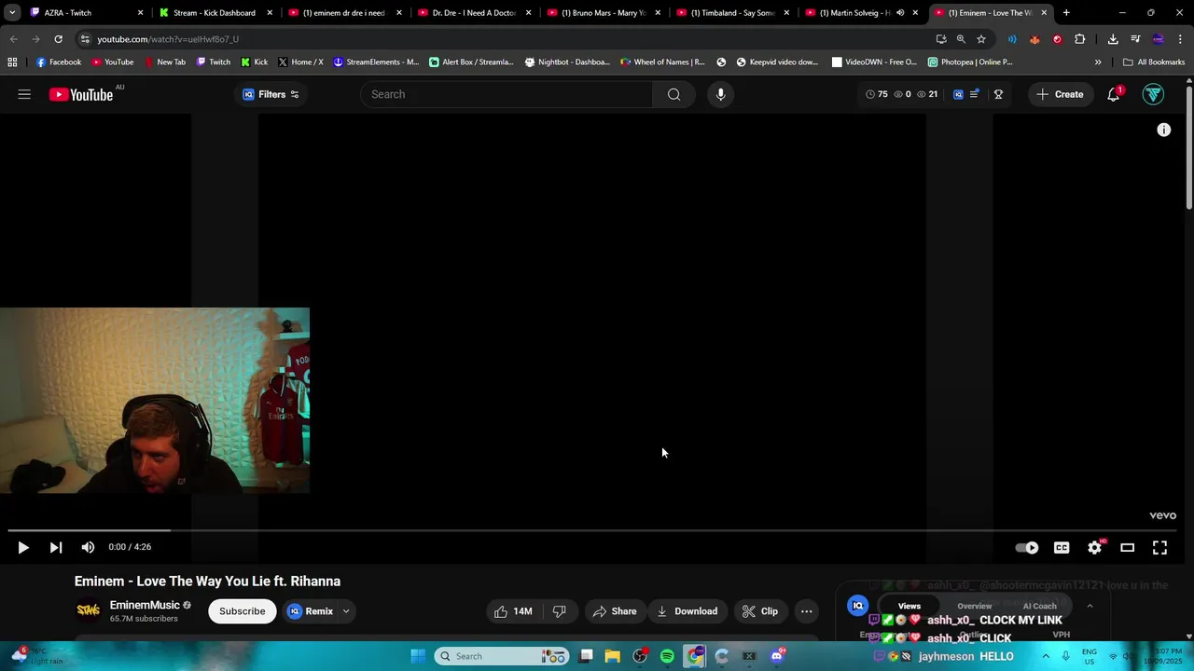
Task: Expand hidden bookmarks chevron
Action: point(1098,62)
